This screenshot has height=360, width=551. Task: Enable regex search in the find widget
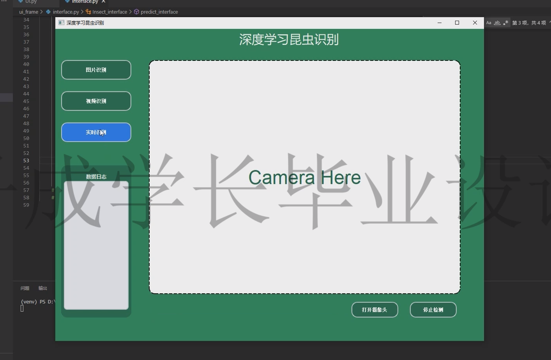pos(506,23)
